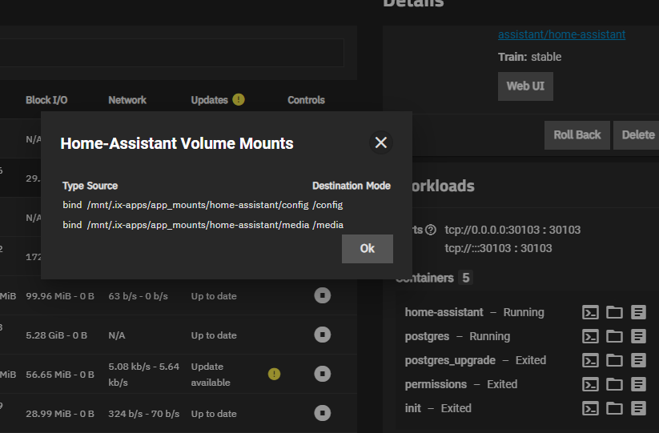
Task: Select the home-assistant/config source path
Action: click(198, 205)
